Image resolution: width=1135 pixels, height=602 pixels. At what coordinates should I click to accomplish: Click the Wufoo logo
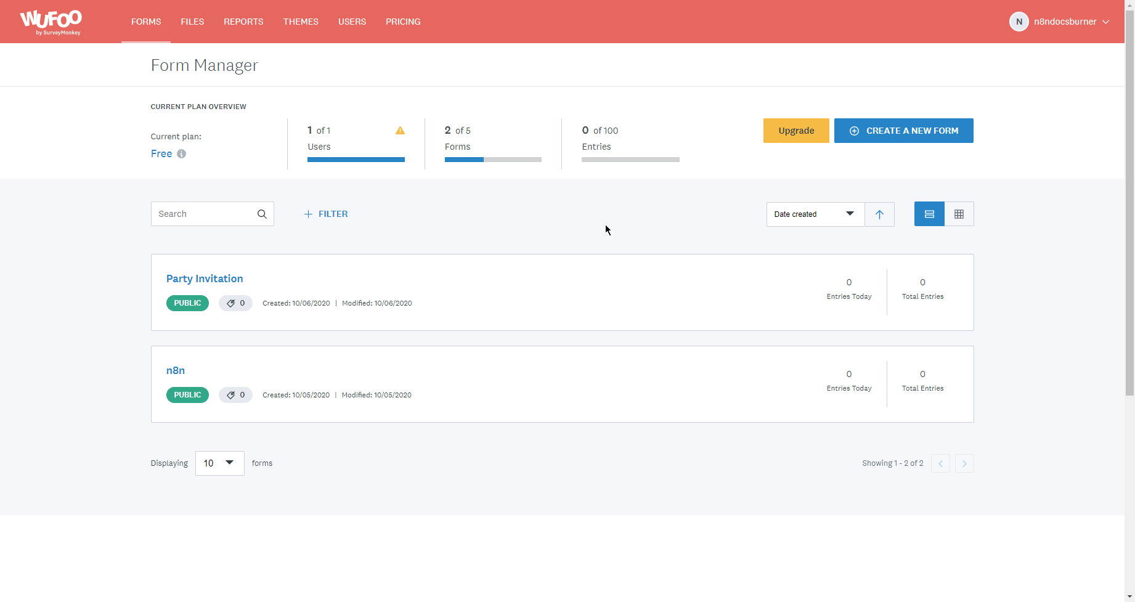51,22
